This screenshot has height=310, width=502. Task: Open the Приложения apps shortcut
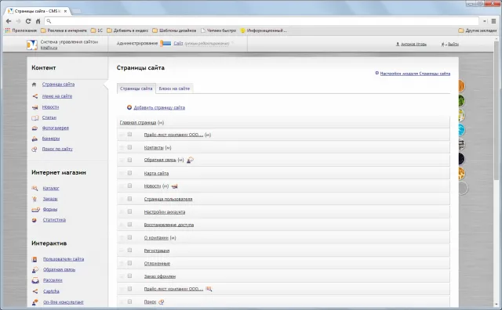[x=21, y=31]
